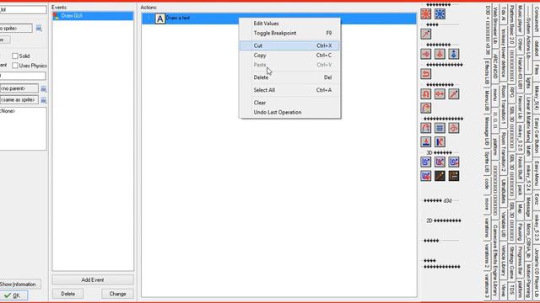The height and width of the screenshot is (303, 540).
Task: Open the Pausing library tab
Action: 520,231
